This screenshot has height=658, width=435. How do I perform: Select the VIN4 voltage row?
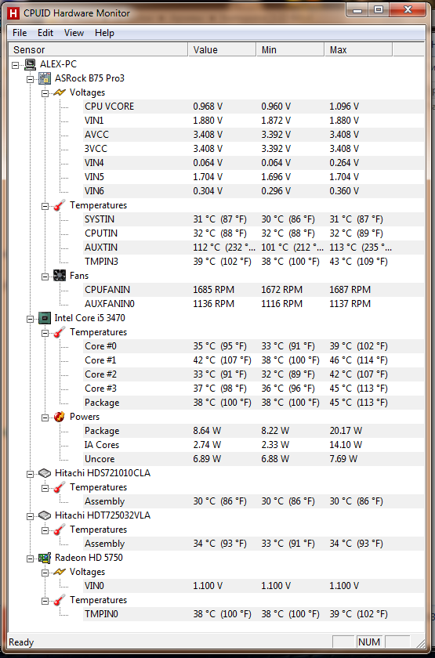[254, 163]
